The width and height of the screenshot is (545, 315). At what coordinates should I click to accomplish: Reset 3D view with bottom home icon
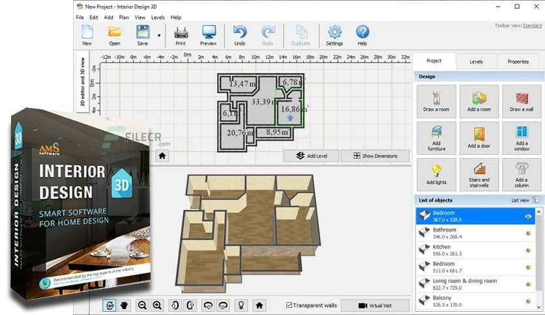tap(259, 305)
